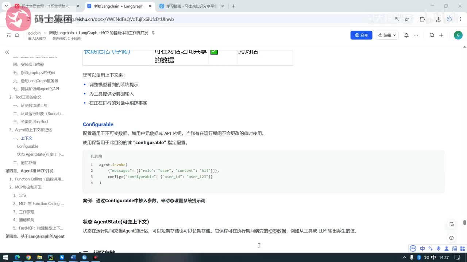The image size is (467, 262).
Task: Select 一、从函数创建工具 in outline
Action: [x=30, y=106]
